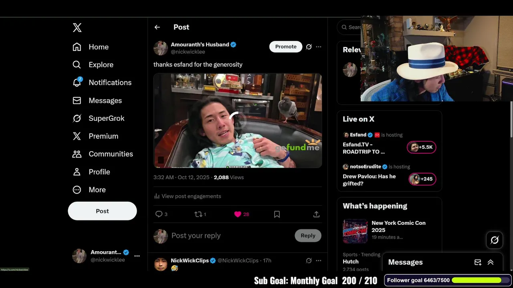Go to Profile in the sidebar
Image resolution: width=513 pixels, height=288 pixels.
(91, 172)
